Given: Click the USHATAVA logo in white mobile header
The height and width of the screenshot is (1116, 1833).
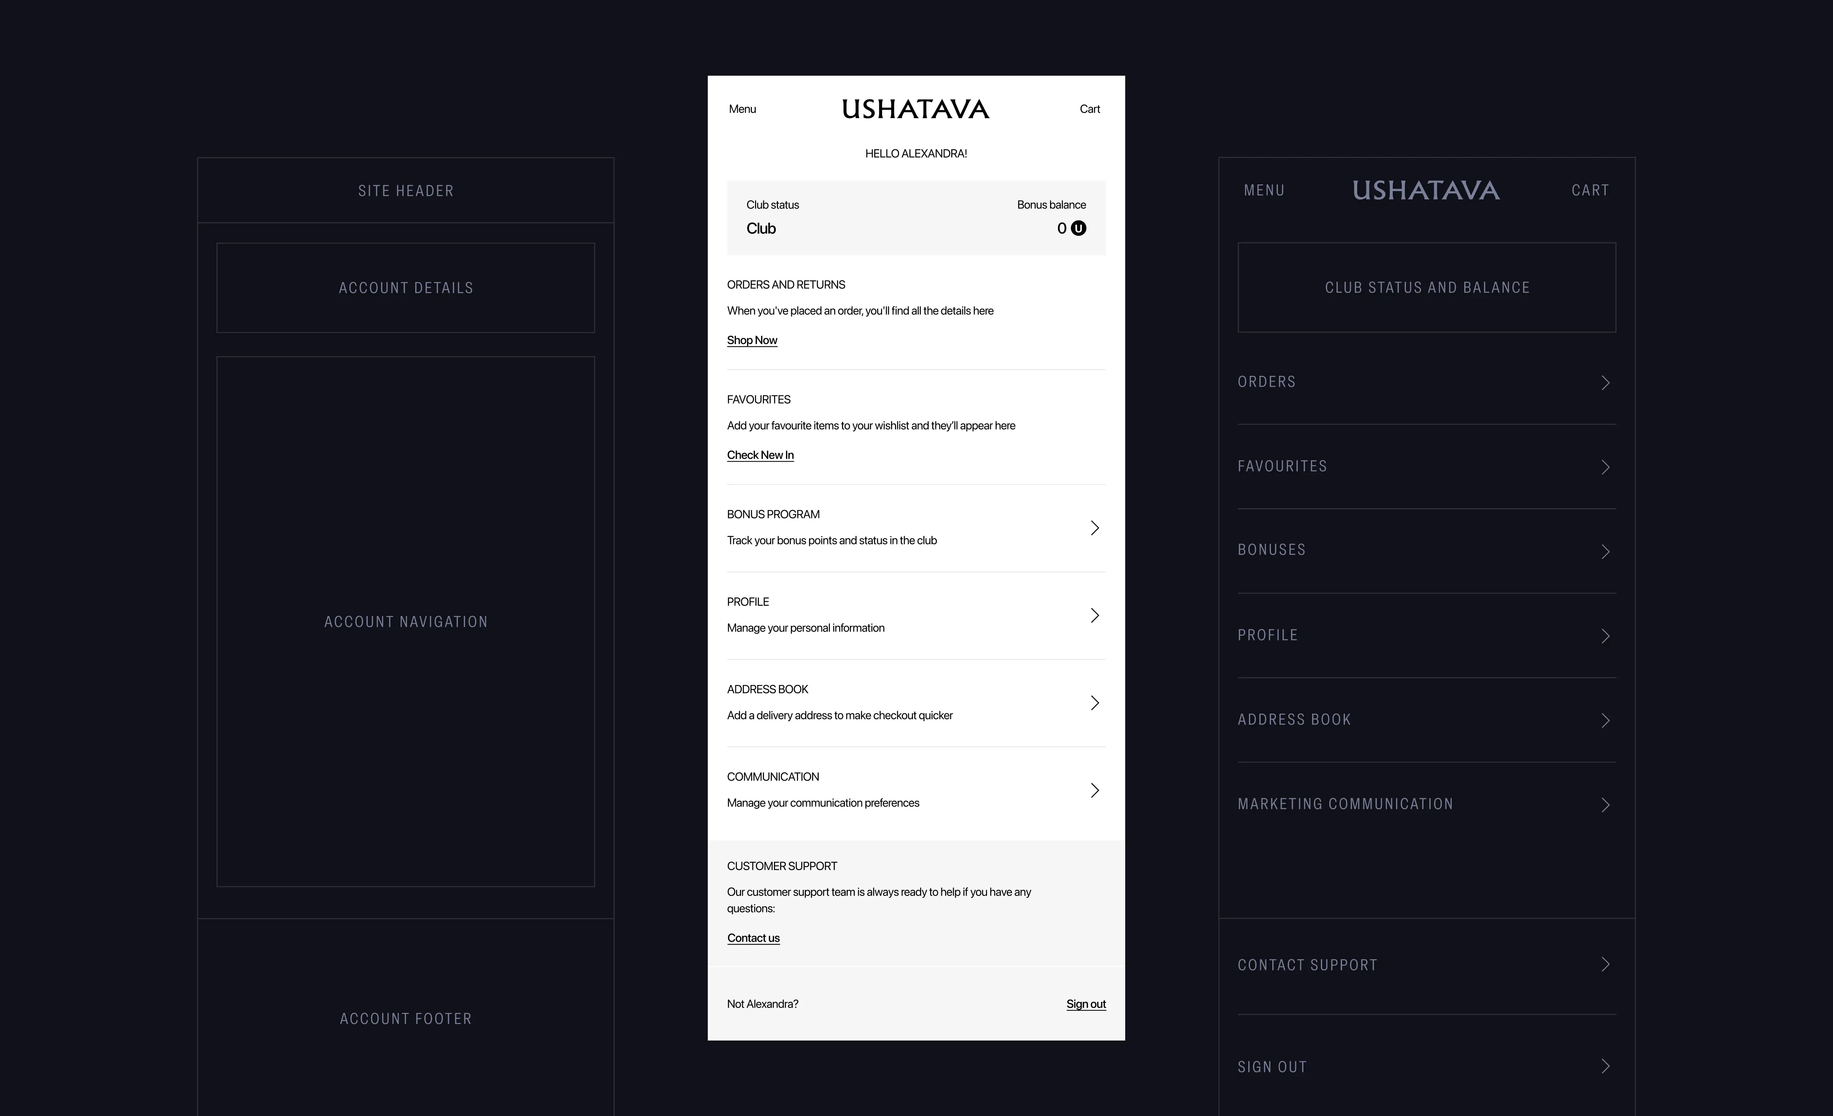Looking at the screenshot, I should [x=915, y=109].
